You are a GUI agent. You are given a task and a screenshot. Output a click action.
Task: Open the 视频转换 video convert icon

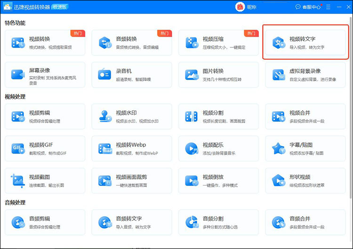(x=18, y=43)
